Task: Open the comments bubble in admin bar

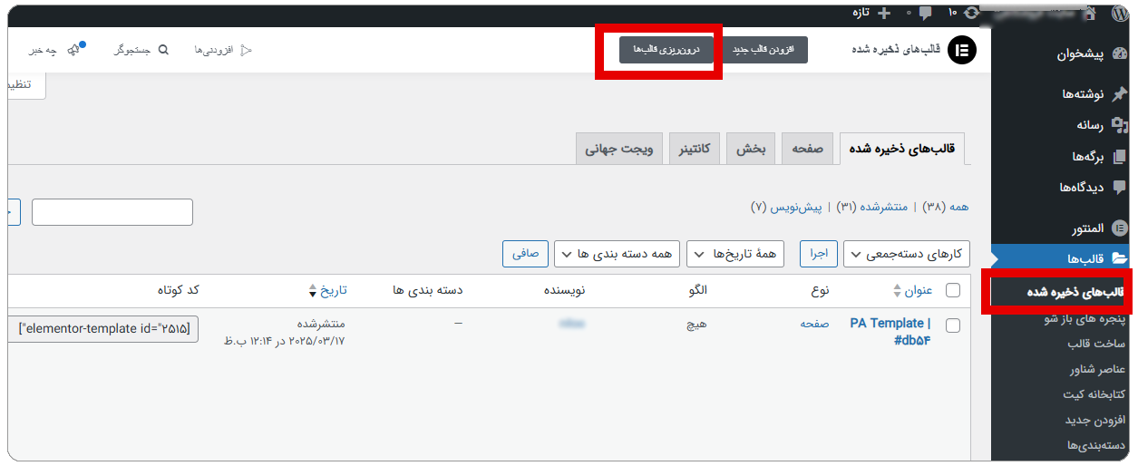Action: point(924,13)
